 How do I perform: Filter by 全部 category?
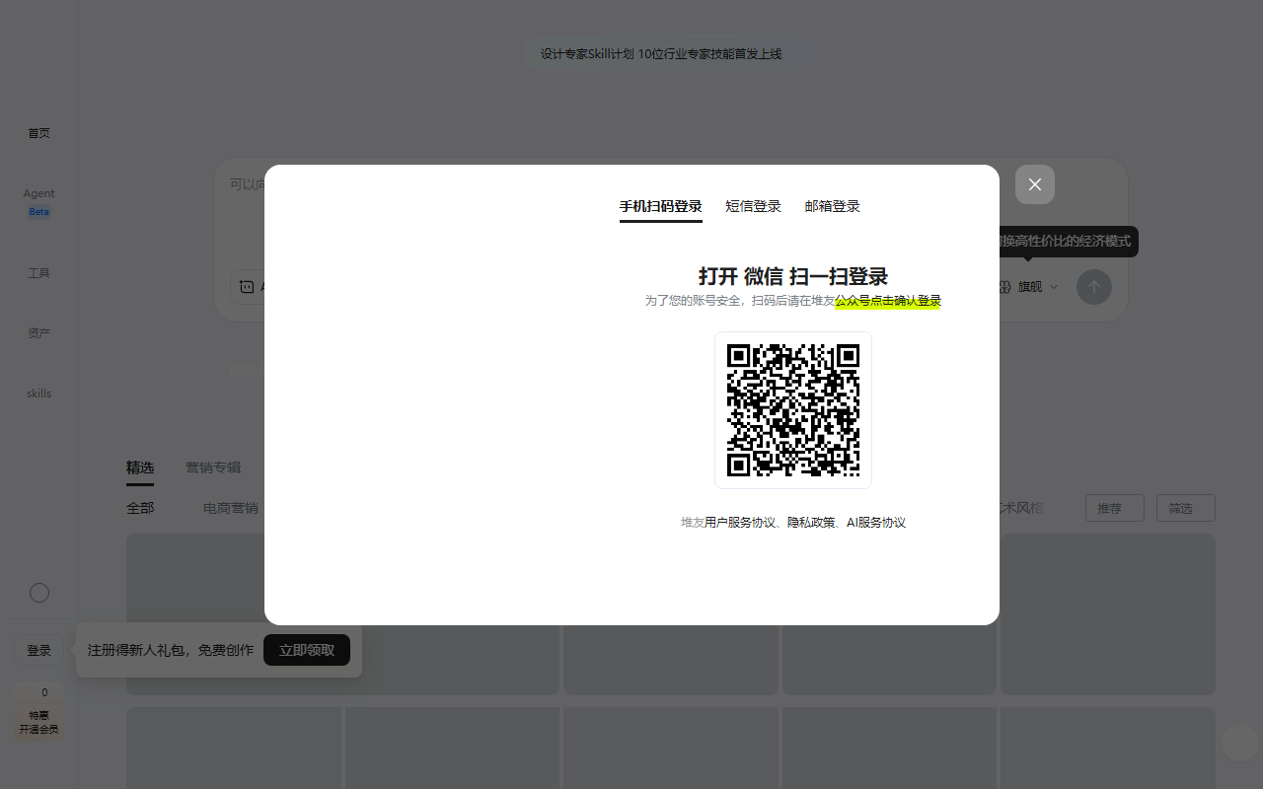140,508
